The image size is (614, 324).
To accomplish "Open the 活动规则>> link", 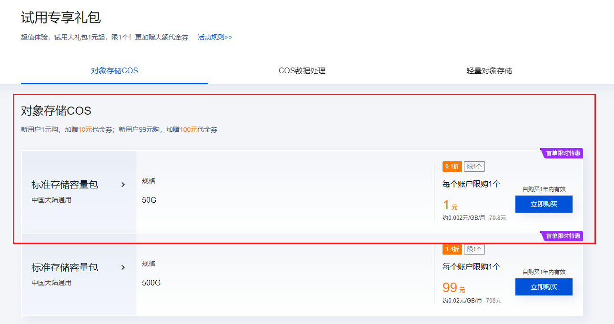I will click(215, 37).
